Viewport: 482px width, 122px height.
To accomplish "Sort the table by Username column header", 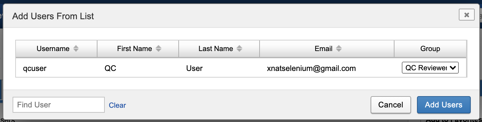I will coord(56,49).
